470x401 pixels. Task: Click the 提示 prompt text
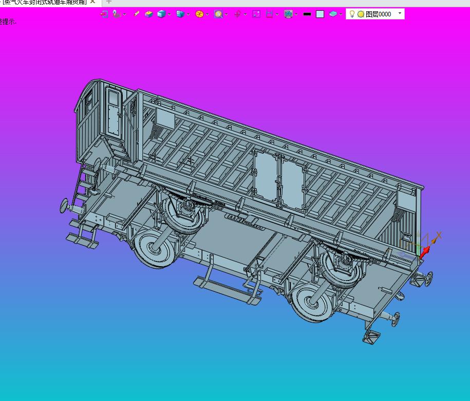9,22
